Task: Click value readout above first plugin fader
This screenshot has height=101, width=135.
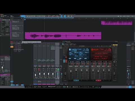Action: (71, 62)
